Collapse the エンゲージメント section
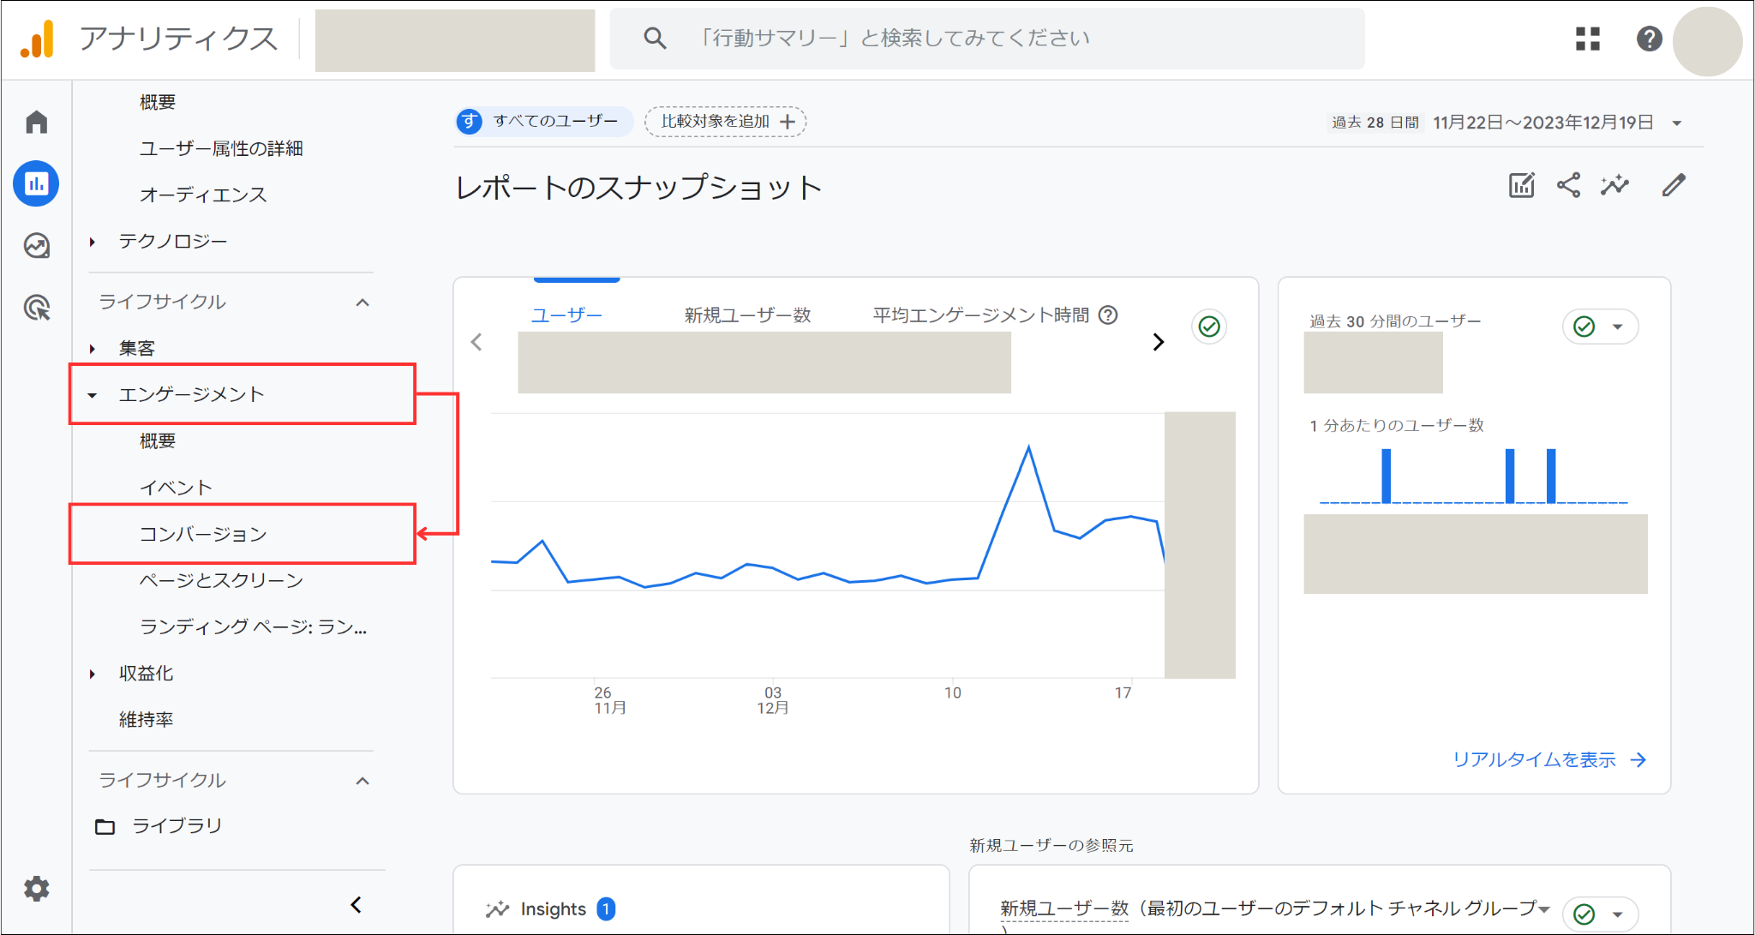1755x935 pixels. tap(93, 395)
